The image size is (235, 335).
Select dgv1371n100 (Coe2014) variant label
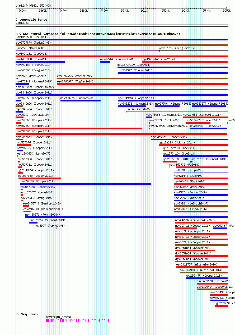pyautogui.click(x=158, y=59)
